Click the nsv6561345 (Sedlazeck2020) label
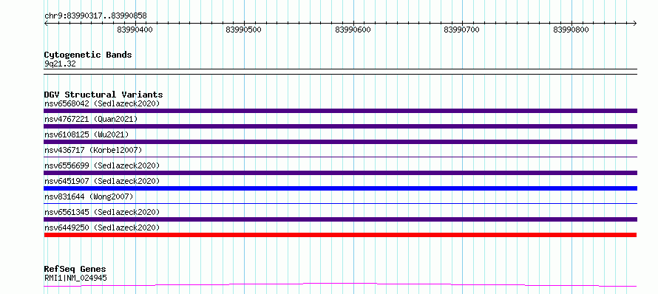658x294 pixels. (102, 212)
